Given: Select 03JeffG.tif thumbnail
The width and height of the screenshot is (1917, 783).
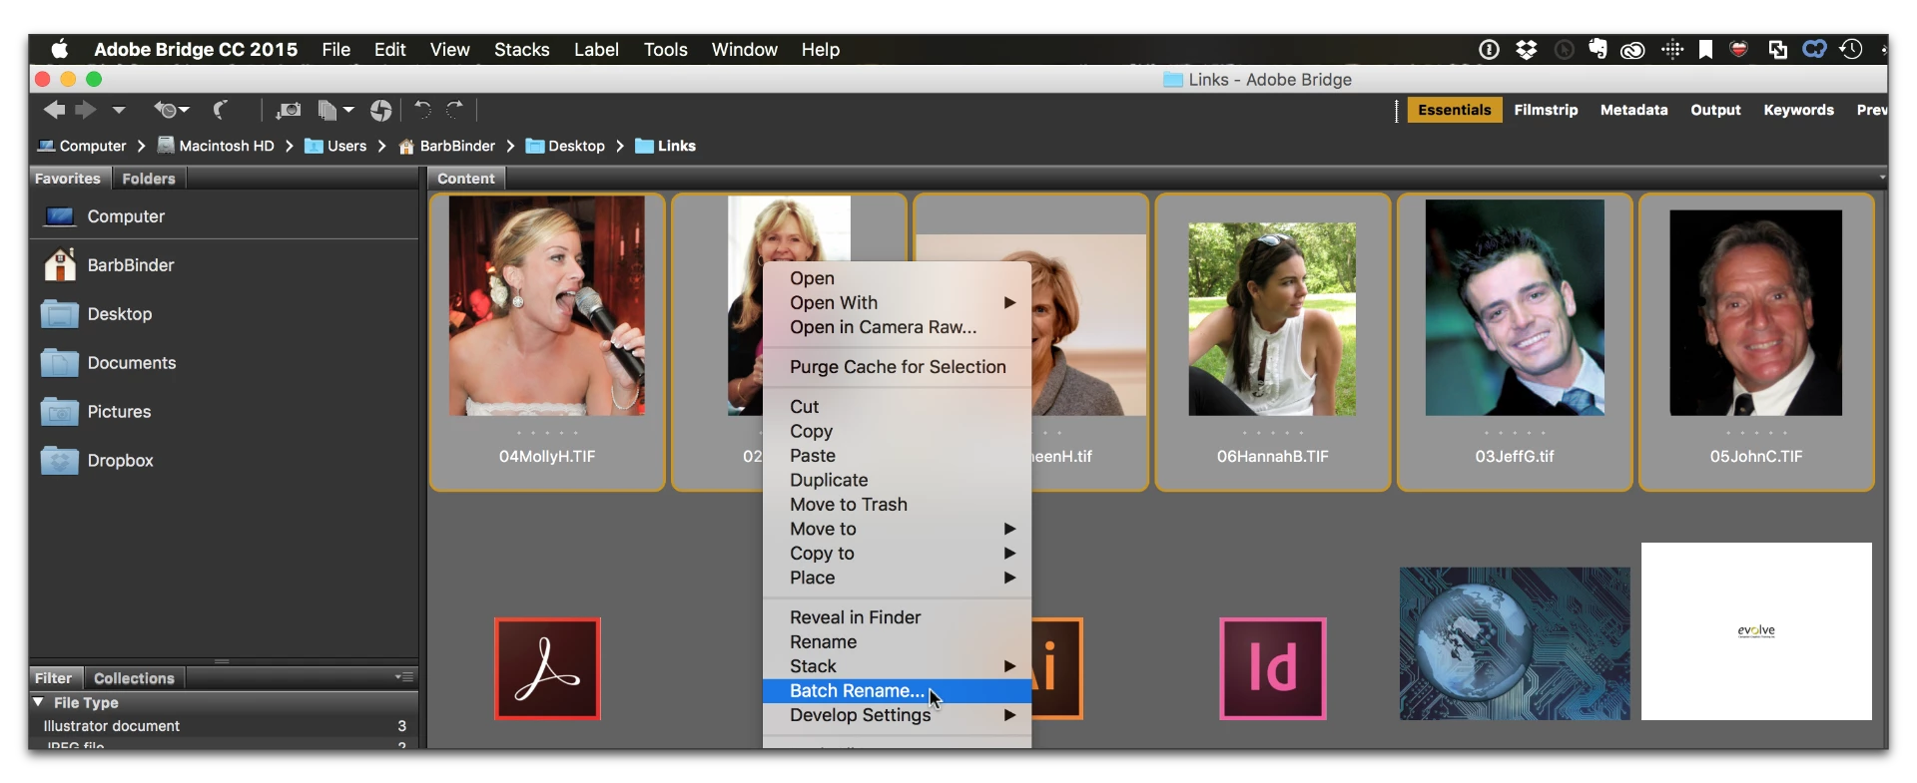Looking at the screenshot, I should click(1515, 307).
